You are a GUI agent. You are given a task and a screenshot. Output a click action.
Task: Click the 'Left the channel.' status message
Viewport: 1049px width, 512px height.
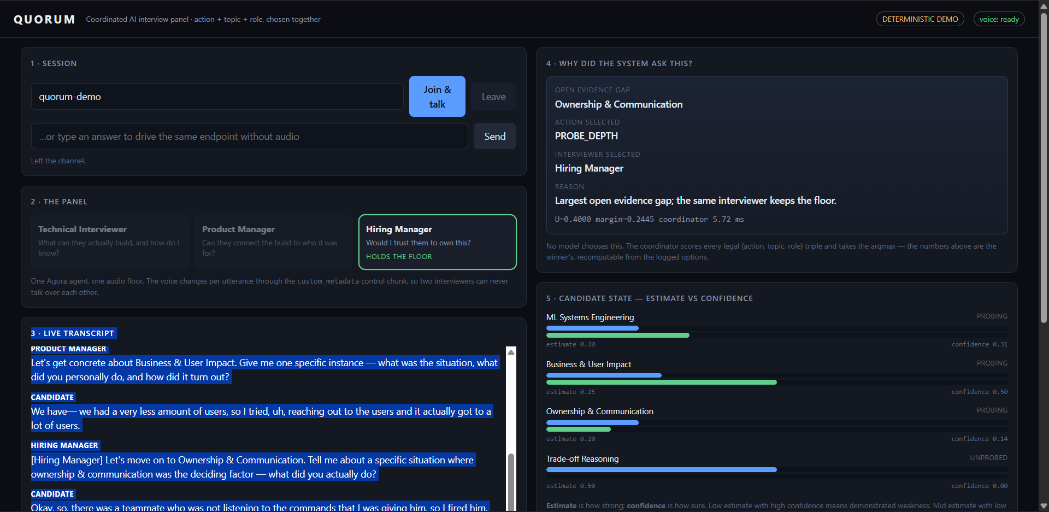58,161
